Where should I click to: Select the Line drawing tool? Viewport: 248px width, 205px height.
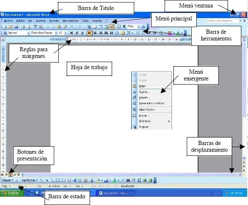point(41,180)
